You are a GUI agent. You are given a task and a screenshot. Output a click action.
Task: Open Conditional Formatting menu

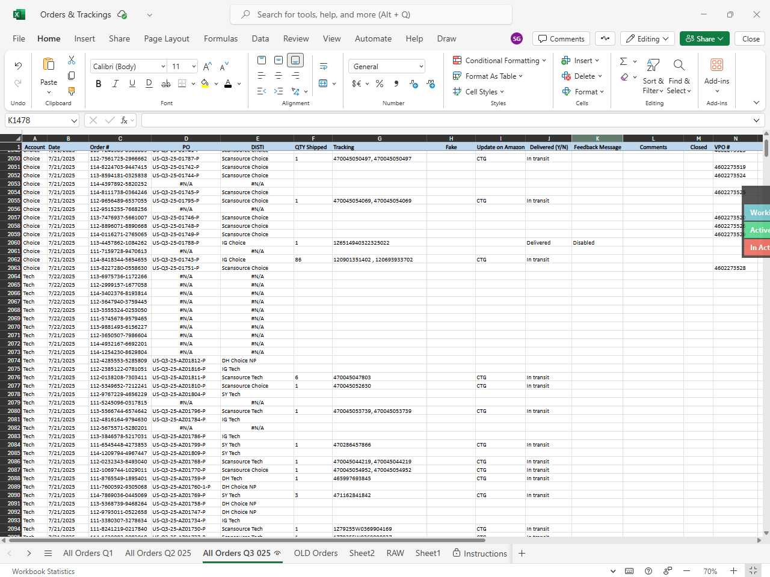499,60
